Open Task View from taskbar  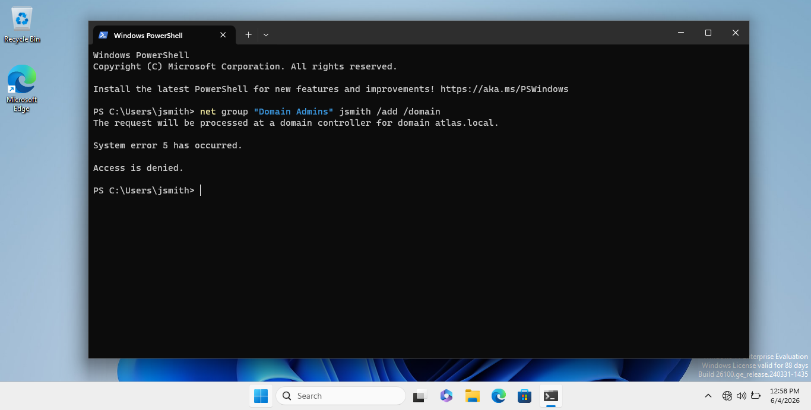pyautogui.click(x=420, y=396)
